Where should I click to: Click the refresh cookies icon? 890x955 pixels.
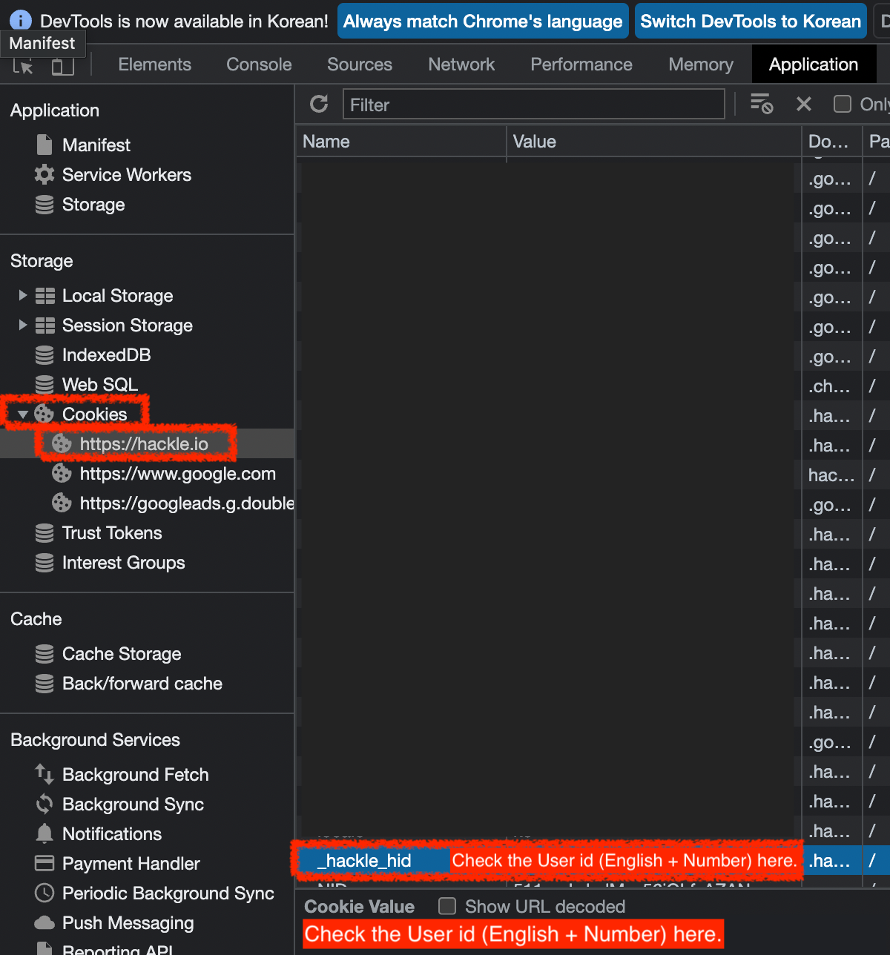click(x=319, y=104)
